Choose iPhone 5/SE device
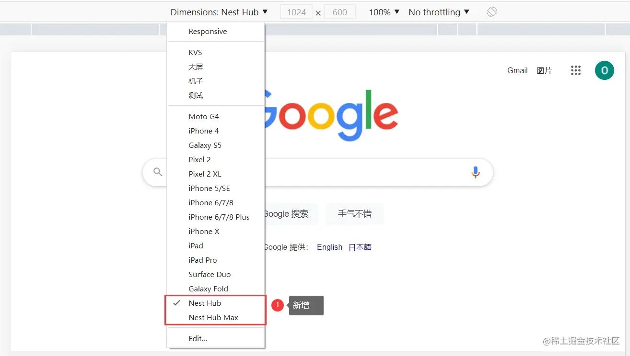This screenshot has width=630, height=356. 216,189
